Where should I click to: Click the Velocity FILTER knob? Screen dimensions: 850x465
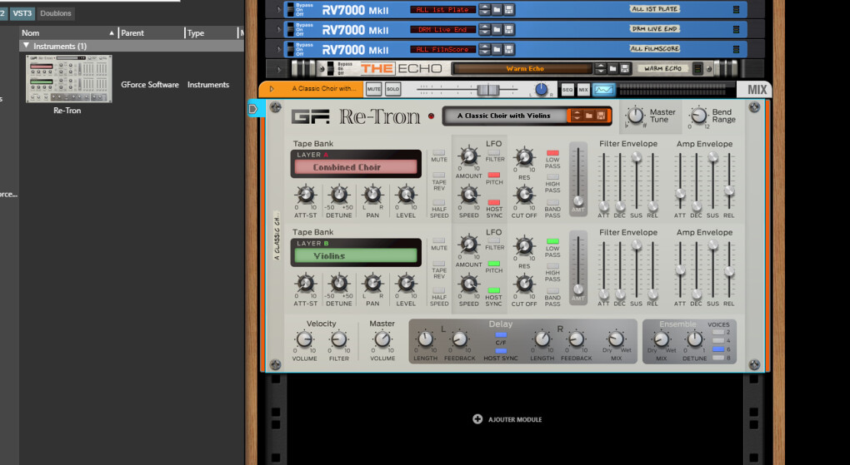339,339
